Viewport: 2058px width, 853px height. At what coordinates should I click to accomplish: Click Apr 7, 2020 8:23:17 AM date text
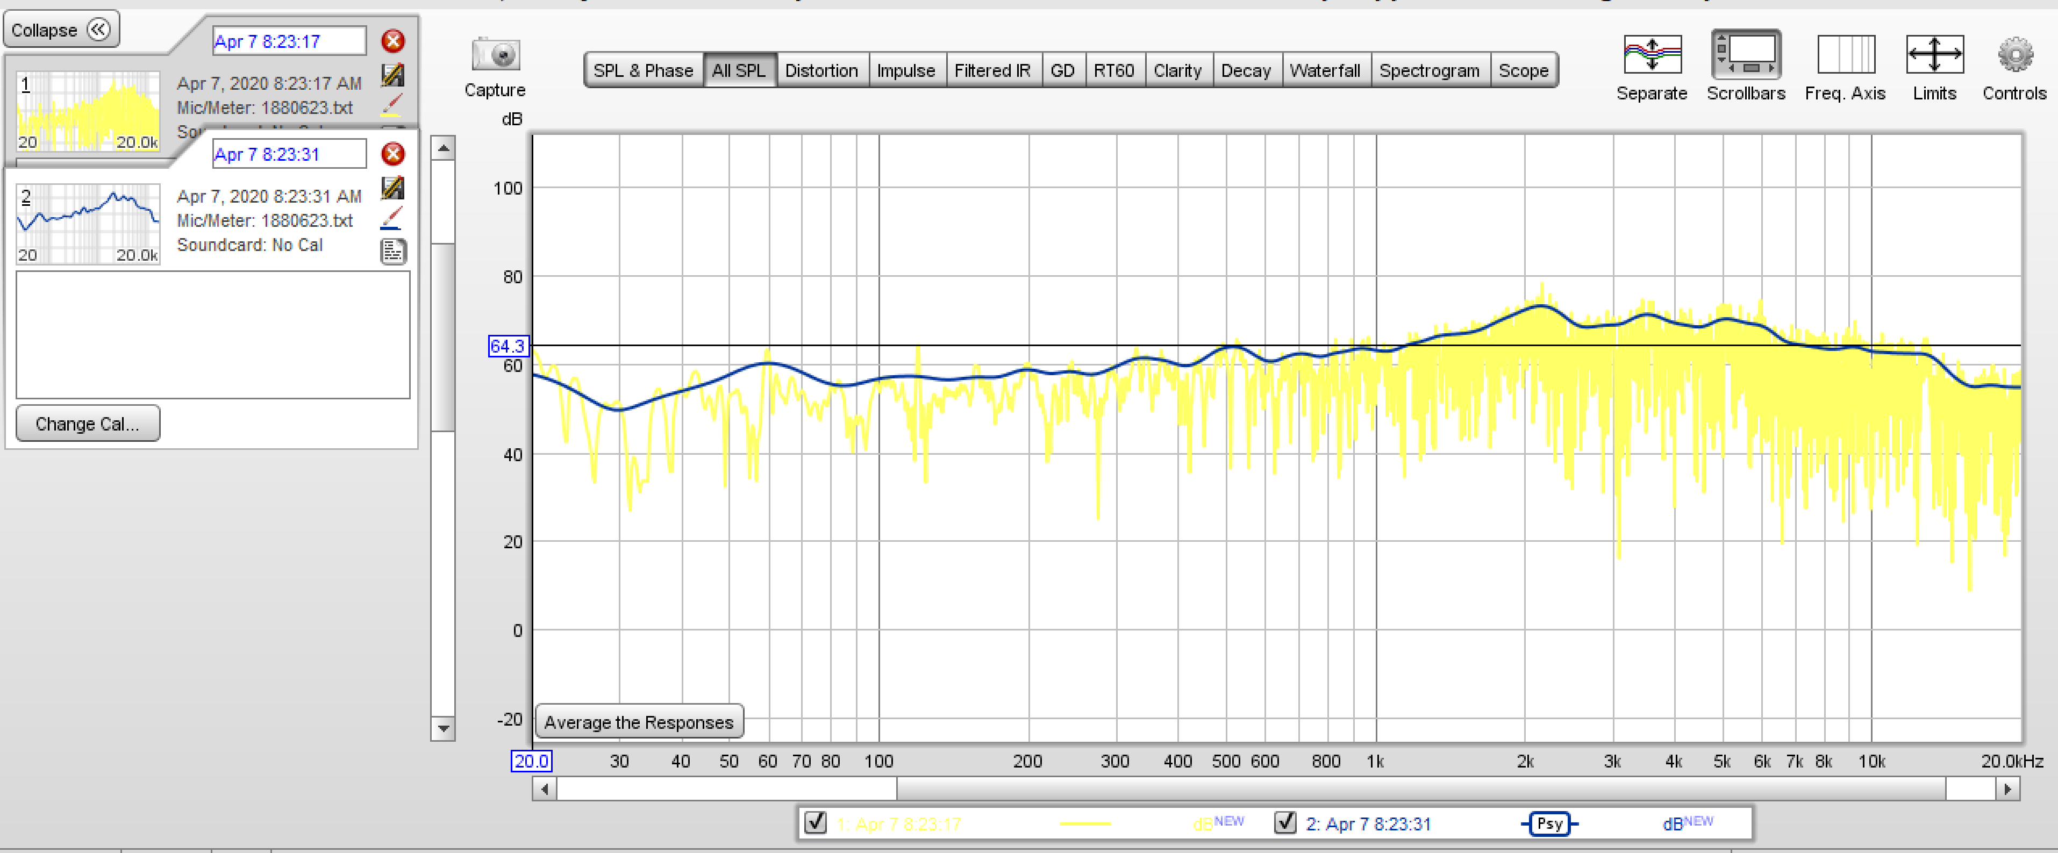coord(269,83)
